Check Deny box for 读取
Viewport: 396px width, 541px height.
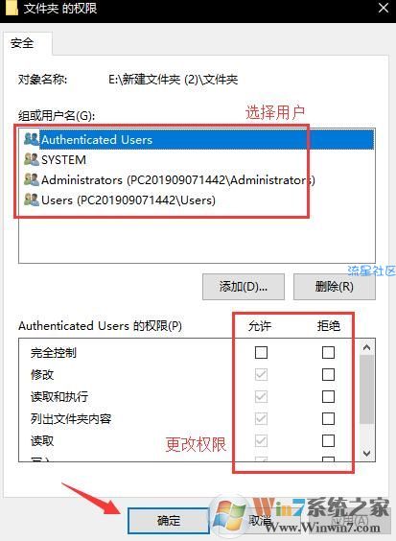[x=328, y=440]
